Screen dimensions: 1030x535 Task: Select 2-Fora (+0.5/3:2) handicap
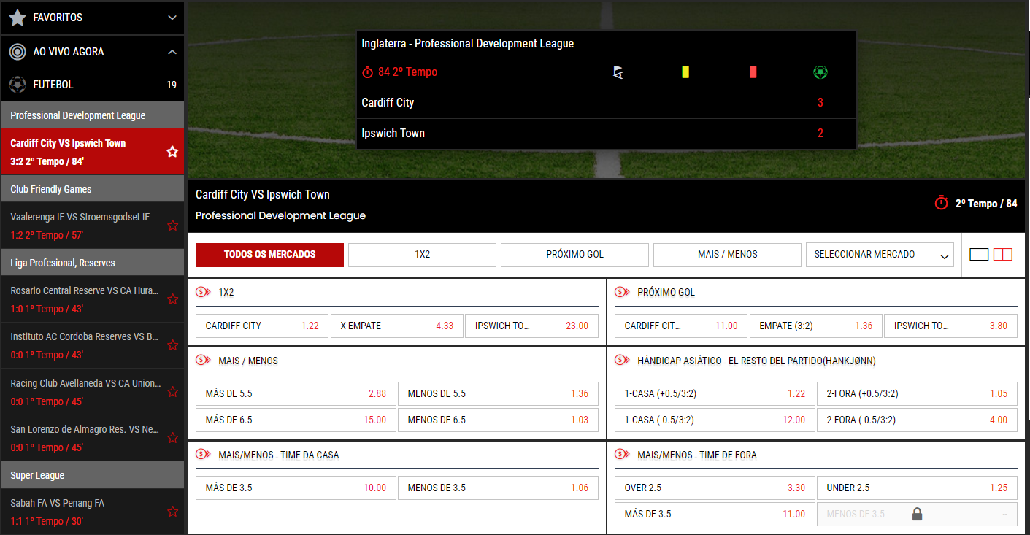pyautogui.click(x=917, y=393)
